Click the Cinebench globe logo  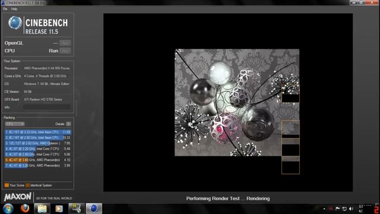pos(15,23)
